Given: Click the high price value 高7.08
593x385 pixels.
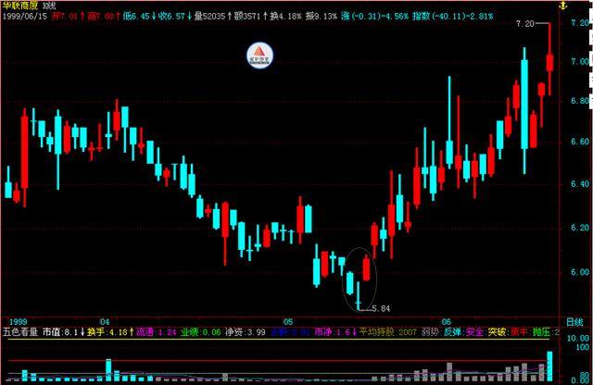Looking at the screenshot, I should (x=100, y=17).
